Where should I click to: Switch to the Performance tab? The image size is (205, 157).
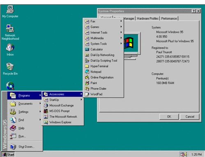coord(169,18)
